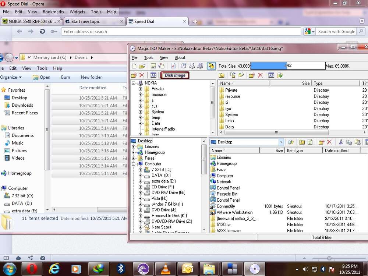Click the Copy icon in local browser toolbar
Image resolution: width=368 pixels, height=276 pixels.
[349, 142]
